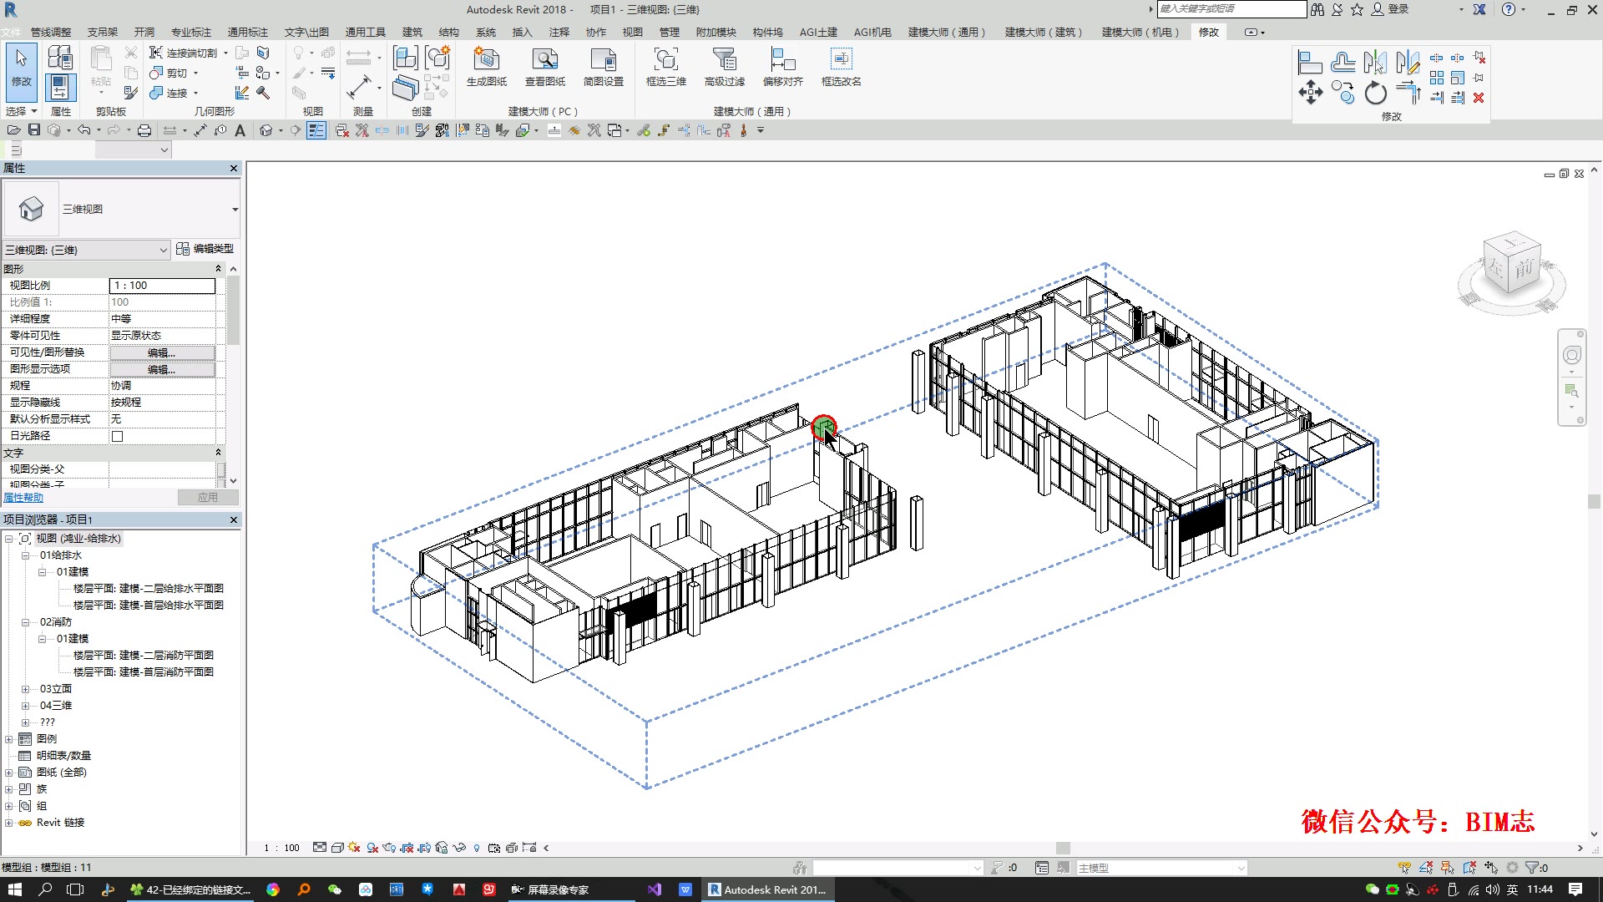Click the Move tool icon
Screen dimensions: 1603x902
point(1310,93)
